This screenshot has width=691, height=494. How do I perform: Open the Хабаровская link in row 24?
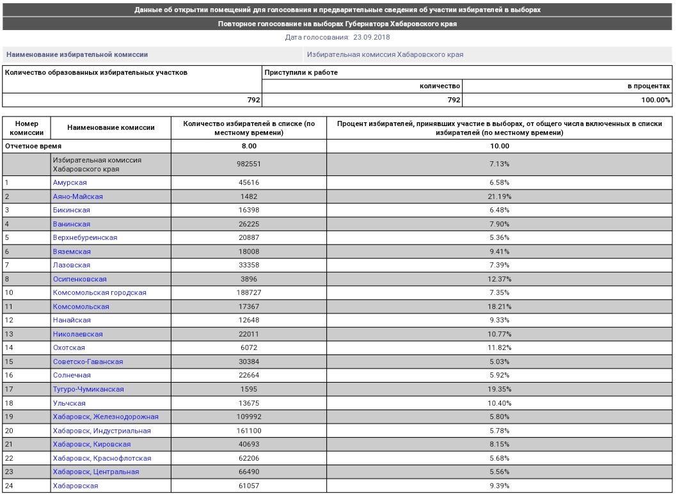pyautogui.click(x=75, y=486)
